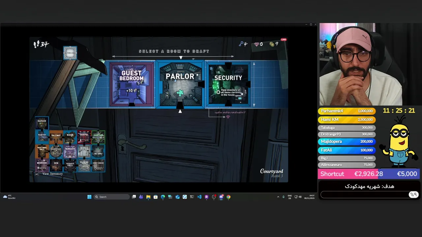
Task: Click the Nook room on the minimap
Action: [70, 137]
